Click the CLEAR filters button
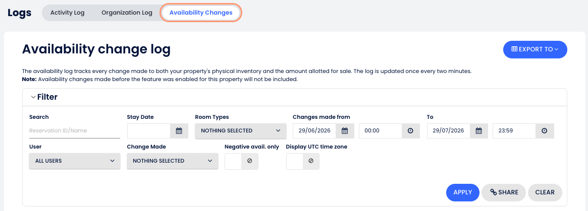The image size is (588, 211). [x=545, y=192]
